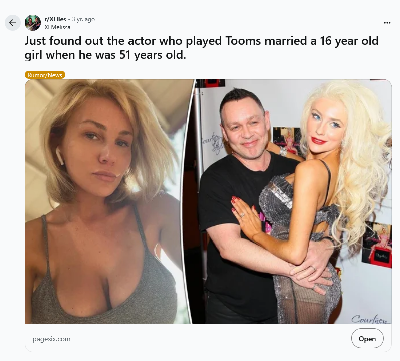Open the r/XFiles subreddit link
Viewport: 400px width, 361px height.
point(55,19)
